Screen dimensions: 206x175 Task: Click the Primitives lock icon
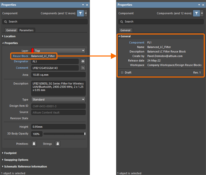point(34,143)
